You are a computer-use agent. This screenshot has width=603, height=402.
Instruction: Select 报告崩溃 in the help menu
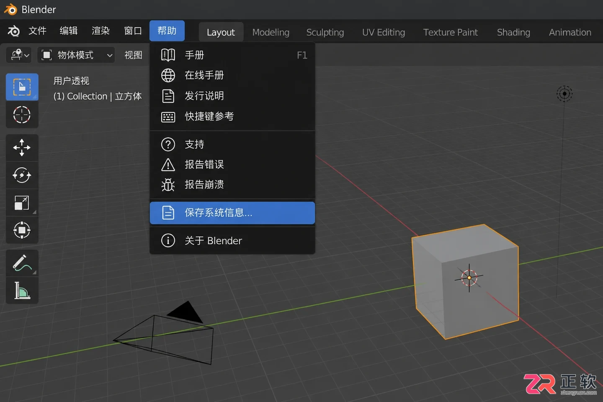232,185
